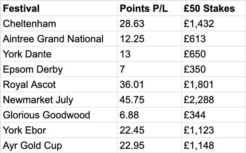Select the Newmarket July cell
This screenshot has height=153, width=246.
59,100
